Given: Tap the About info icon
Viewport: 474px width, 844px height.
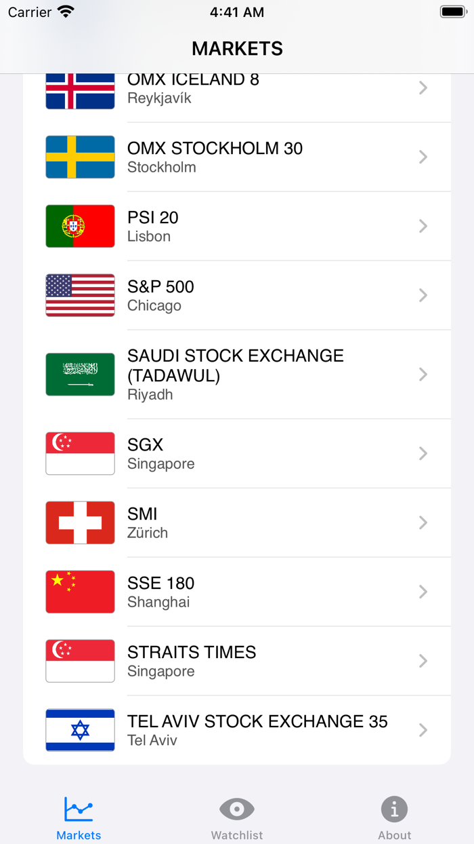Looking at the screenshot, I should 394,808.
